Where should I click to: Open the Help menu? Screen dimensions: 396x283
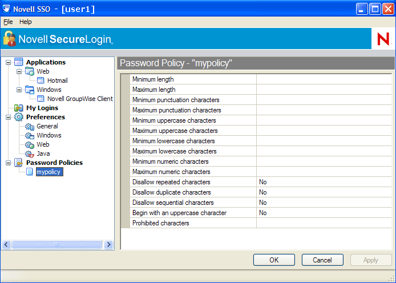click(x=26, y=22)
